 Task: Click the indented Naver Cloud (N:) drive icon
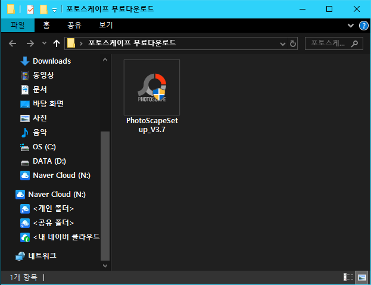[25, 176]
